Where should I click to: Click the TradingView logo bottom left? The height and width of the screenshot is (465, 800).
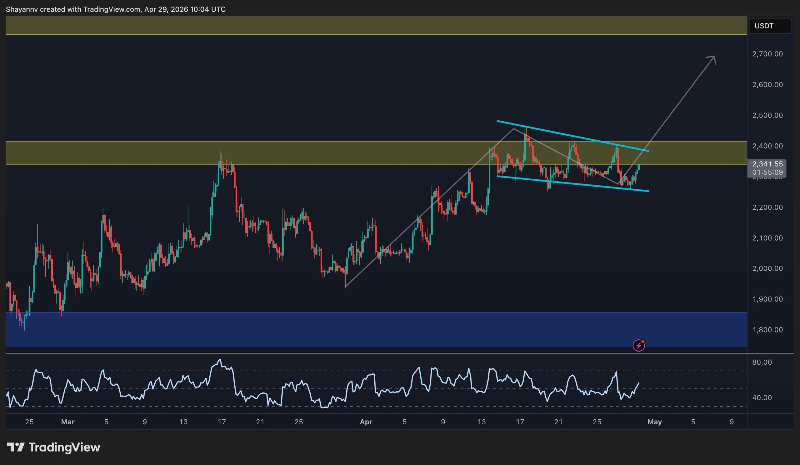tap(54, 447)
